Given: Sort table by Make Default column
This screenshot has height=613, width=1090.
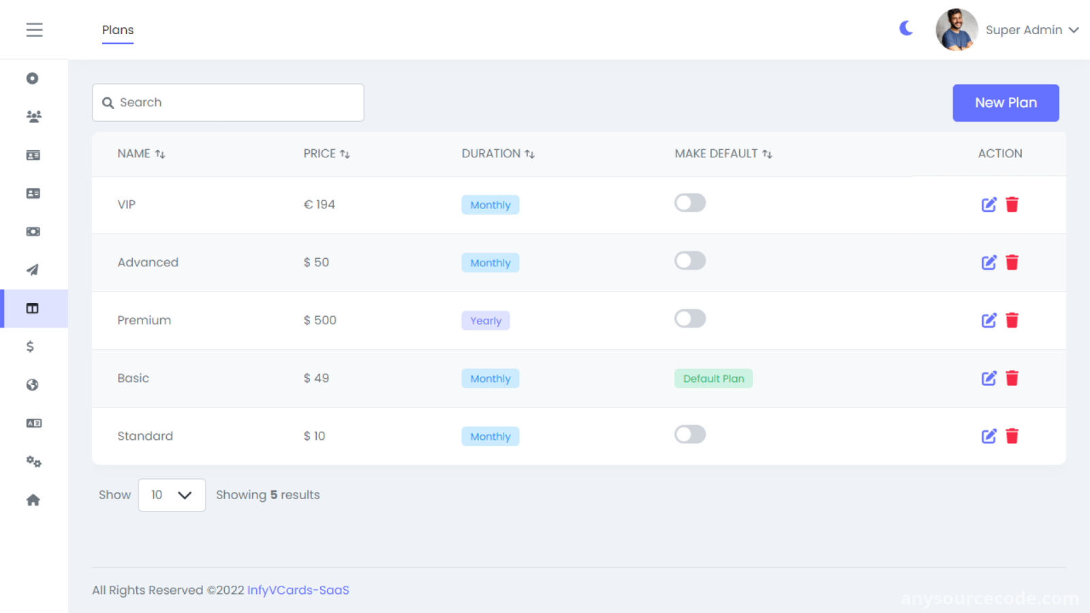Looking at the screenshot, I should (x=723, y=154).
